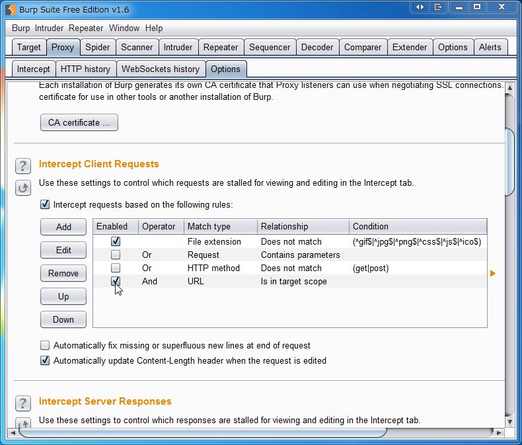This screenshot has width=522, height=445.
Task: Click the Add rule button
Action: pos(63,227)
